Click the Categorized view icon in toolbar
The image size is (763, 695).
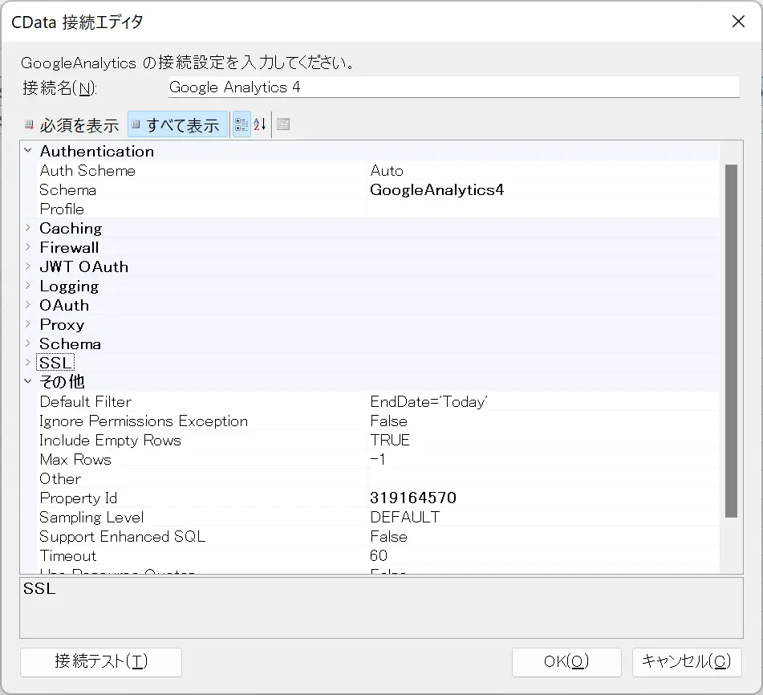tap(241, 124)
